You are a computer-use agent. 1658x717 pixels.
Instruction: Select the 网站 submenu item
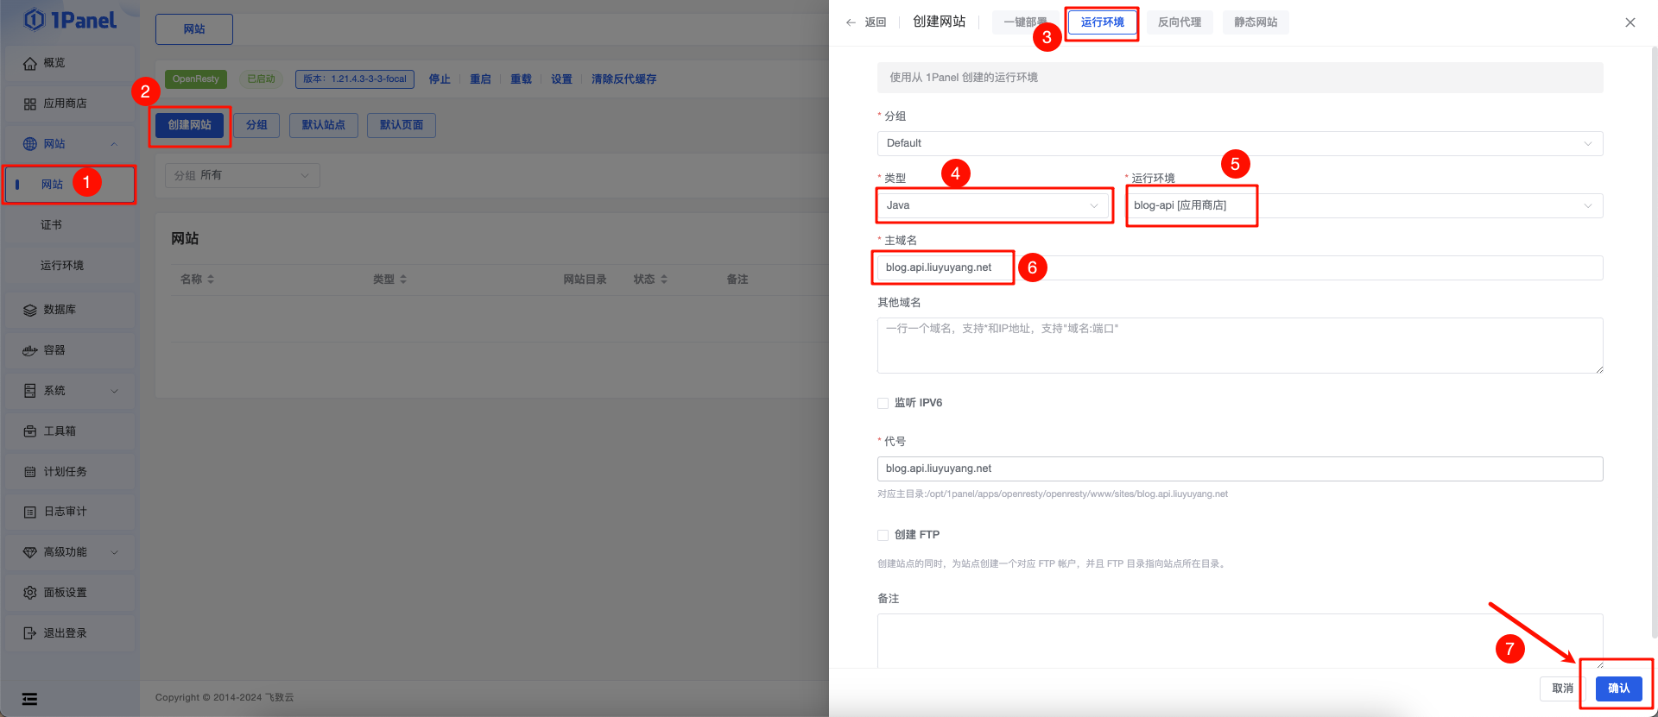tap(69, 185)
